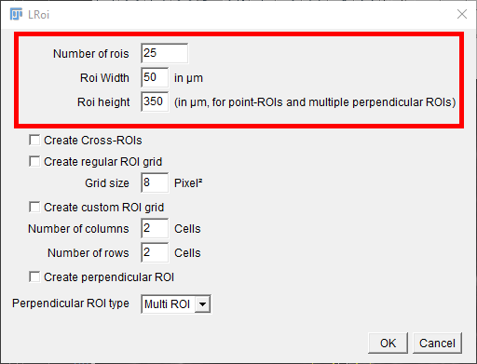Close the LRoi dialog window

[462, 14]
